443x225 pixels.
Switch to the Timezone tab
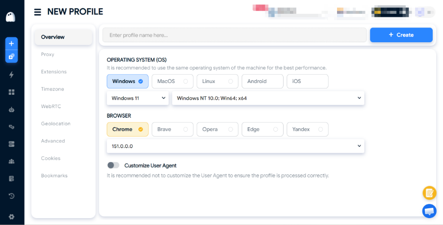point(52,89)
